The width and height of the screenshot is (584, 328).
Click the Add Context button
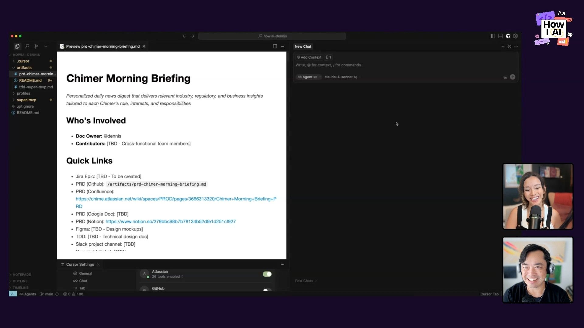click(x=309, y=57)
